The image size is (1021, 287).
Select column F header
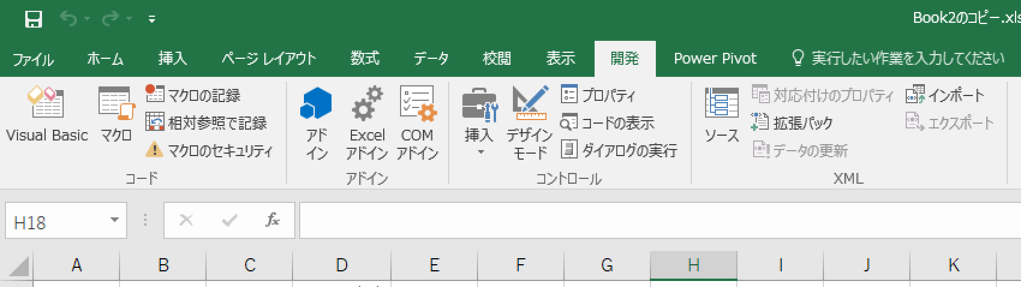[521, 265]
